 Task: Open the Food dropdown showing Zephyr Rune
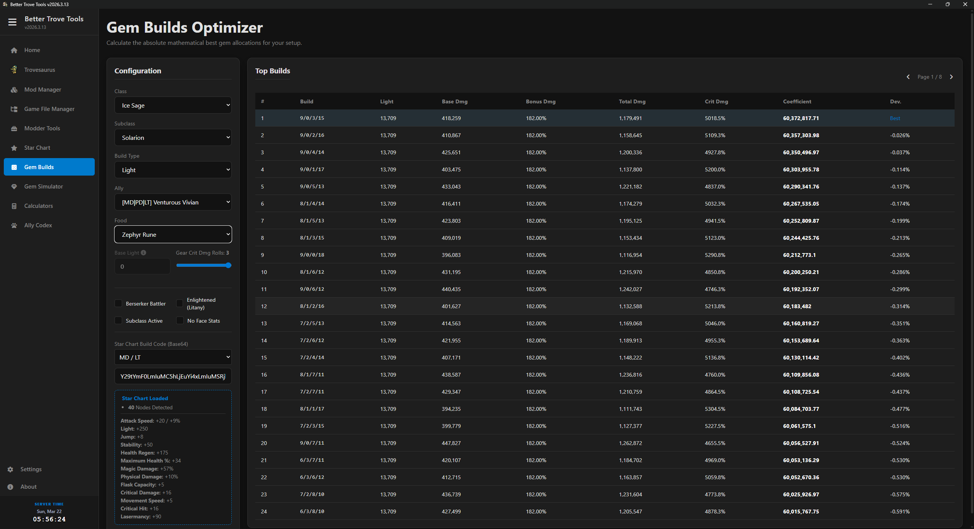[x=173, y=234]
